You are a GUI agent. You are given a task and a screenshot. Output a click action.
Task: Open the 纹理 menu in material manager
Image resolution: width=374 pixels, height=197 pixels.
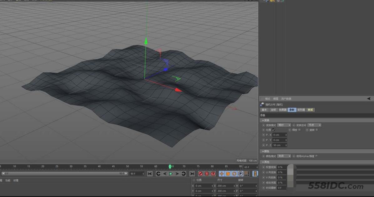(16, 180)
